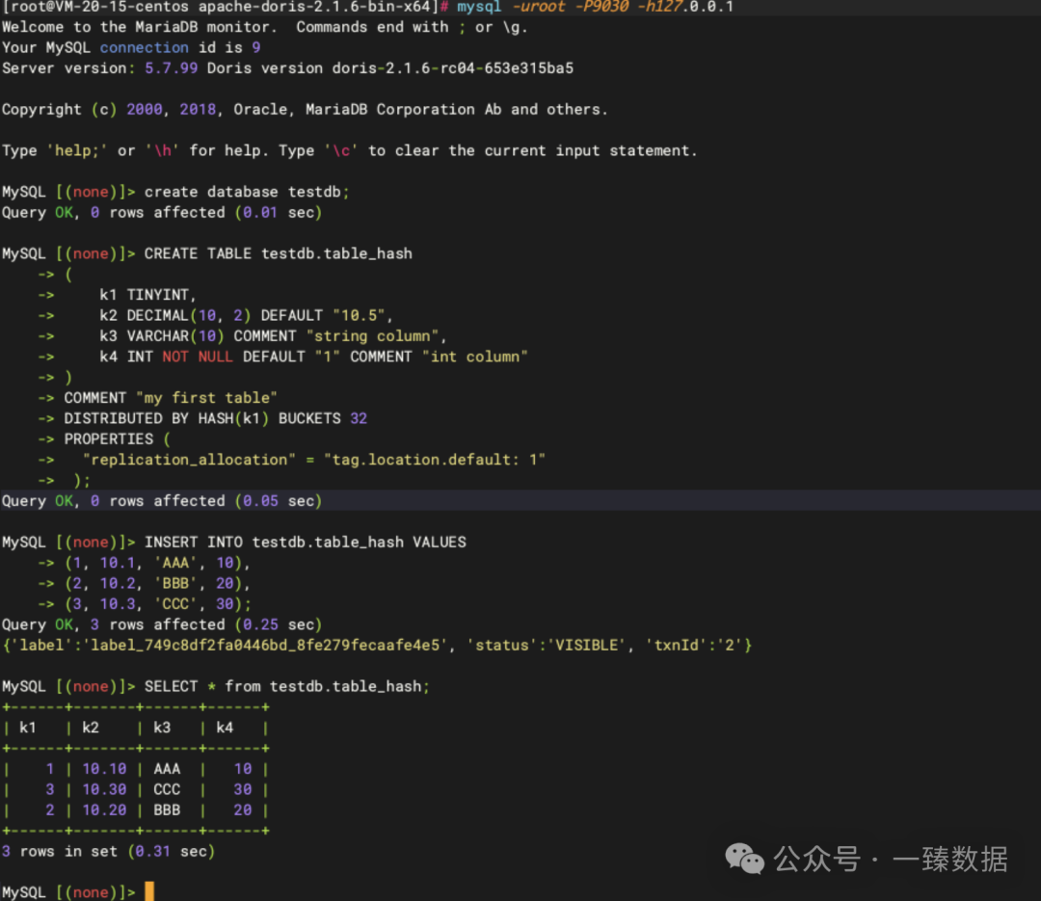Click the "replication_allocation" property line
The height and width of the screenshot is (901, 1041).
point(314,460)
